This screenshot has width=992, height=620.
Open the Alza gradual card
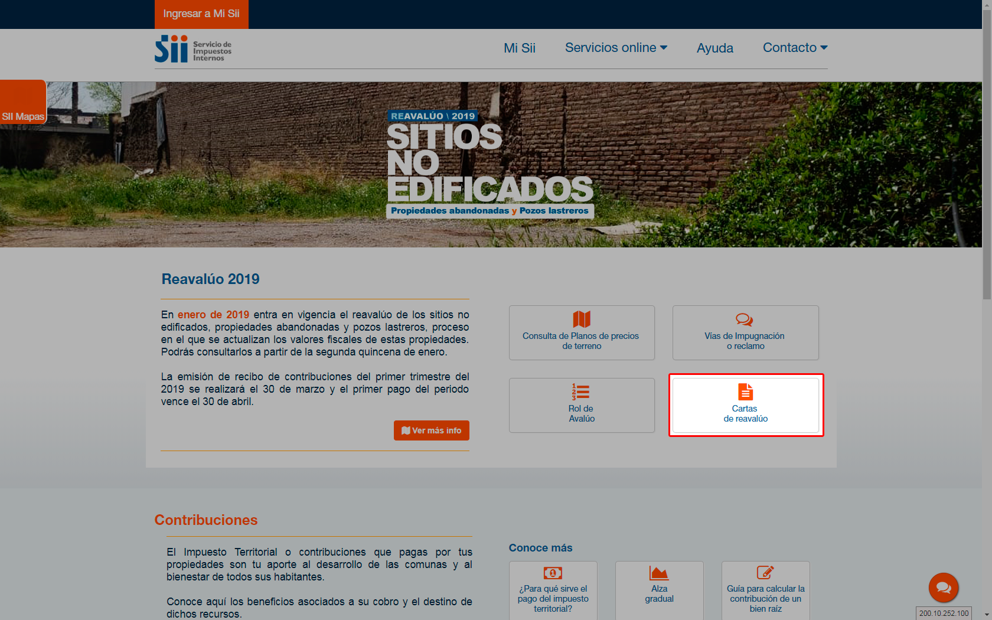coord(660,590)
